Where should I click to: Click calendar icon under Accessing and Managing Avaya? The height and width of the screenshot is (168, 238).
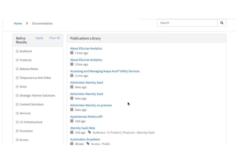click(x=72, y=76)
